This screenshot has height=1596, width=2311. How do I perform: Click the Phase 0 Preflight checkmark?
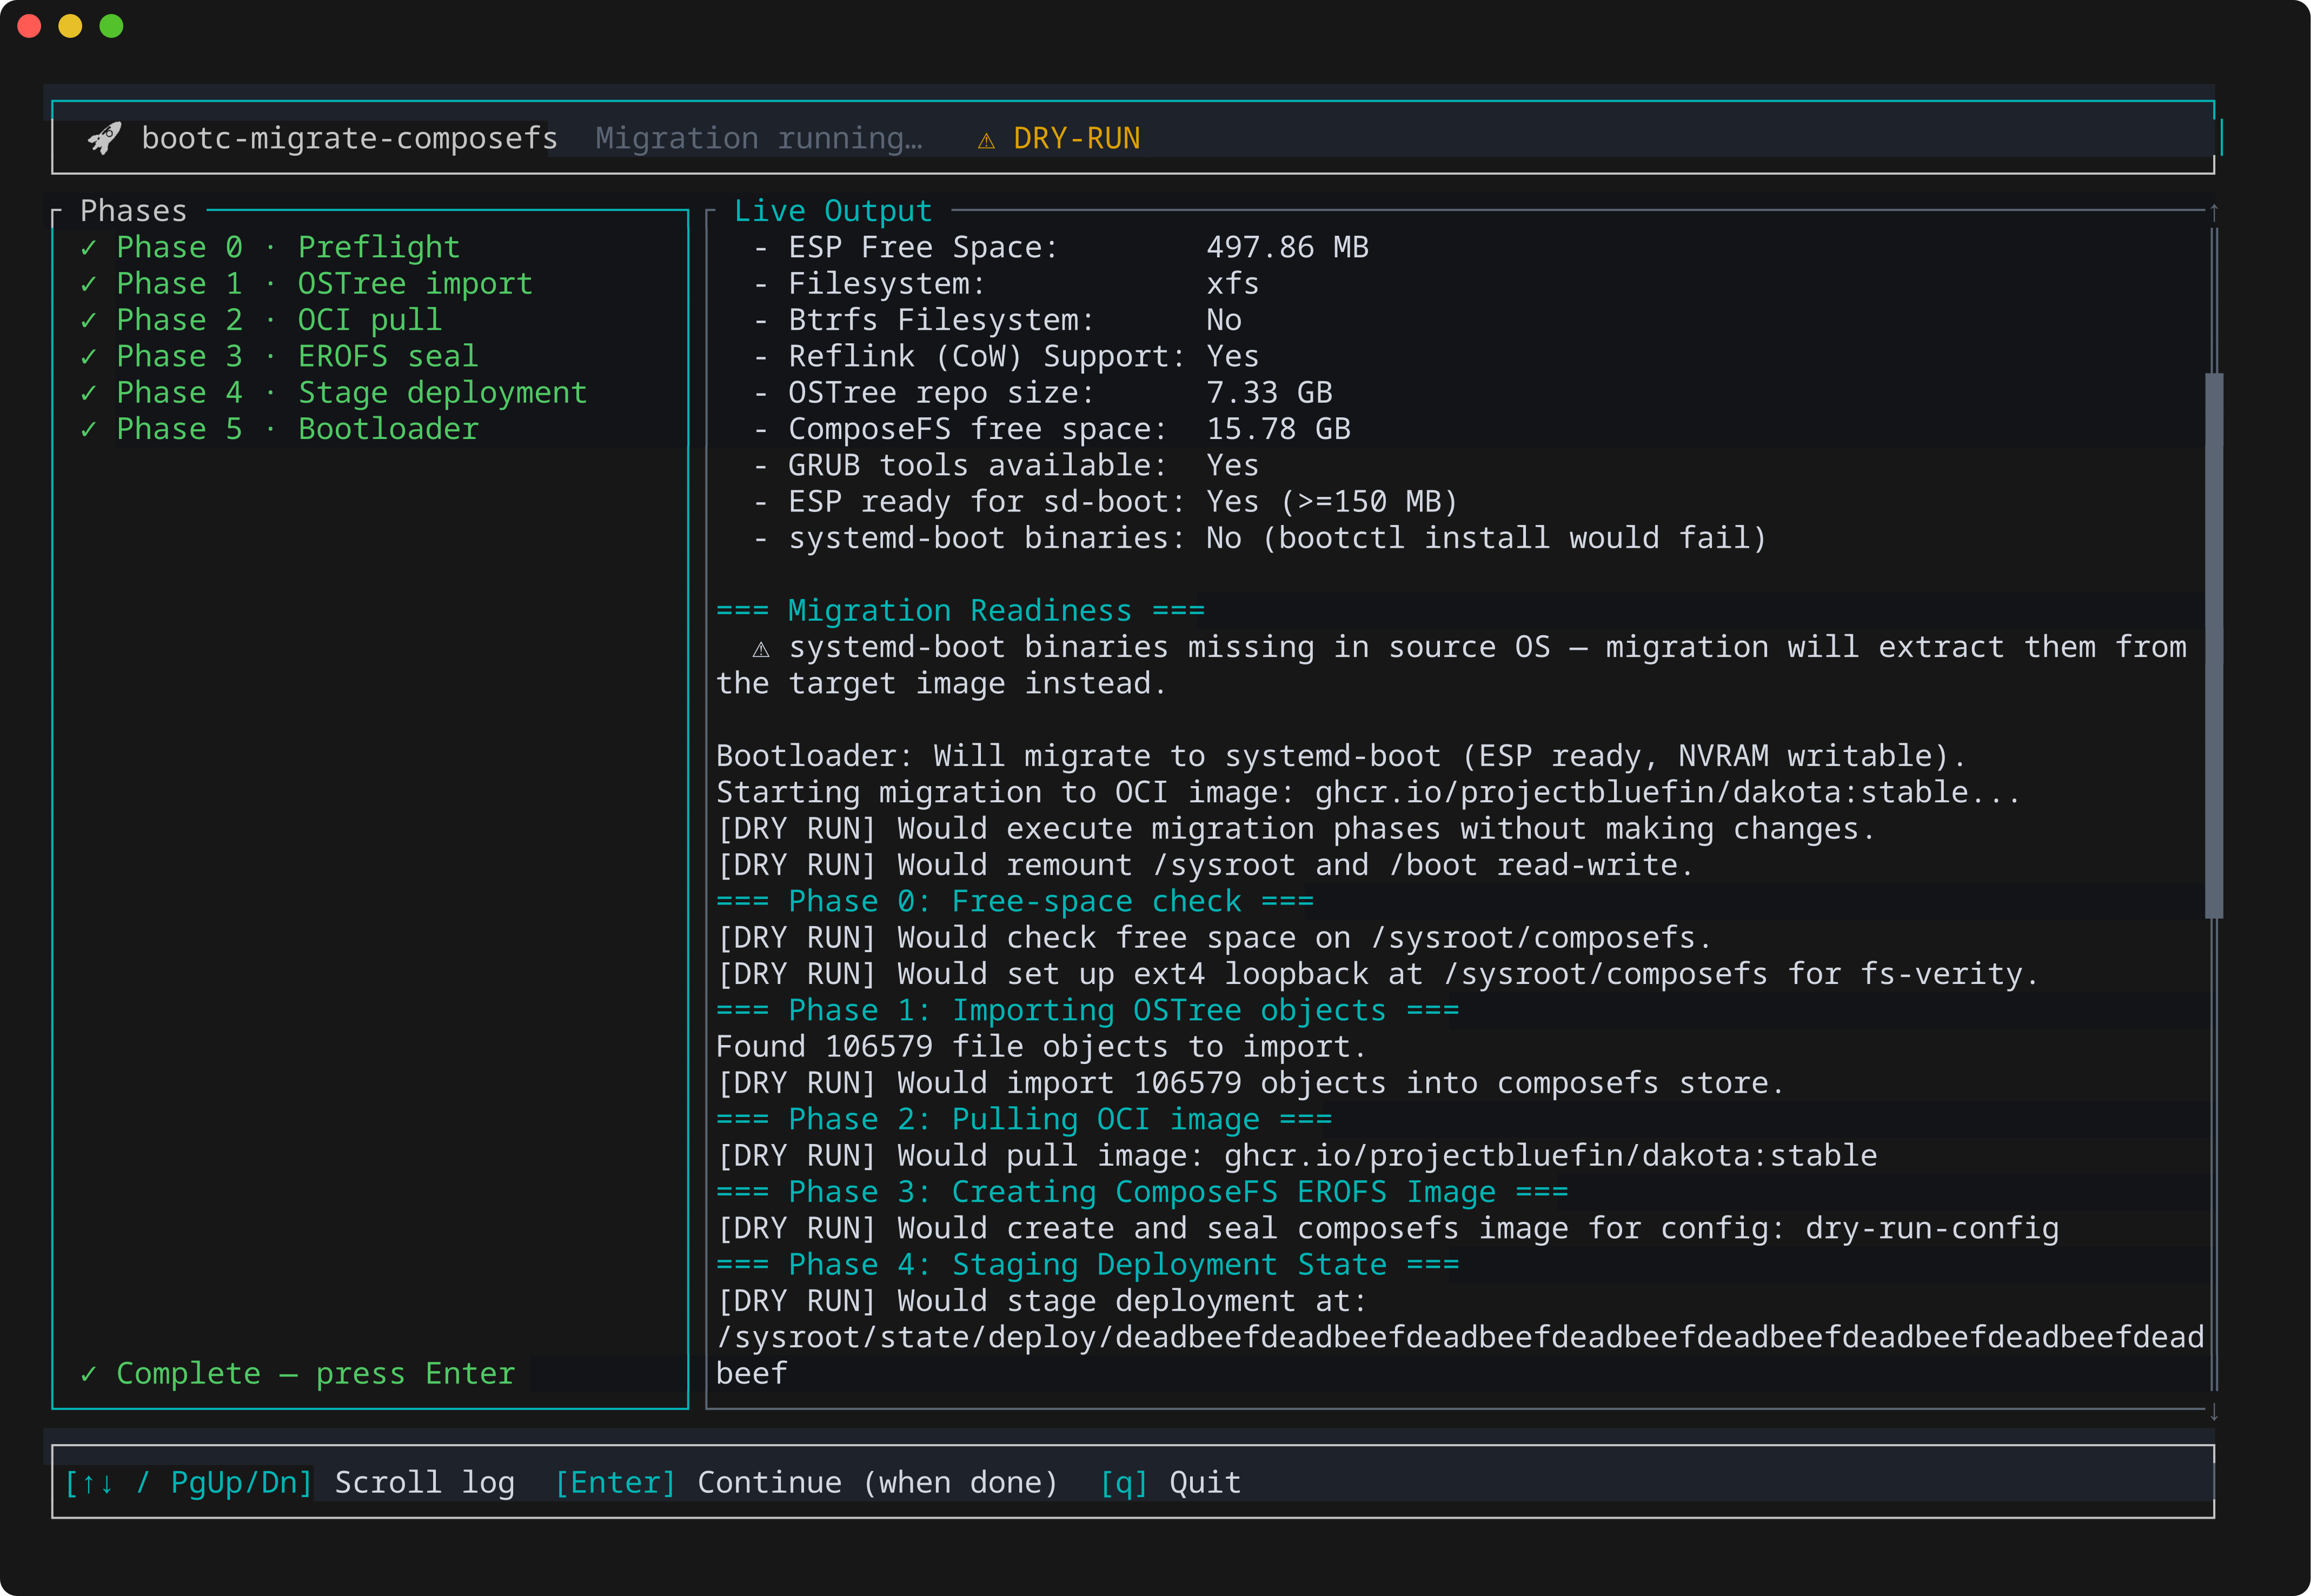point(89,247)
